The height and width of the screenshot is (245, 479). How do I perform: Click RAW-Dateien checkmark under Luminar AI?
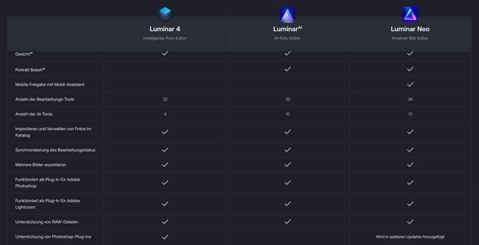coord(287,221)
